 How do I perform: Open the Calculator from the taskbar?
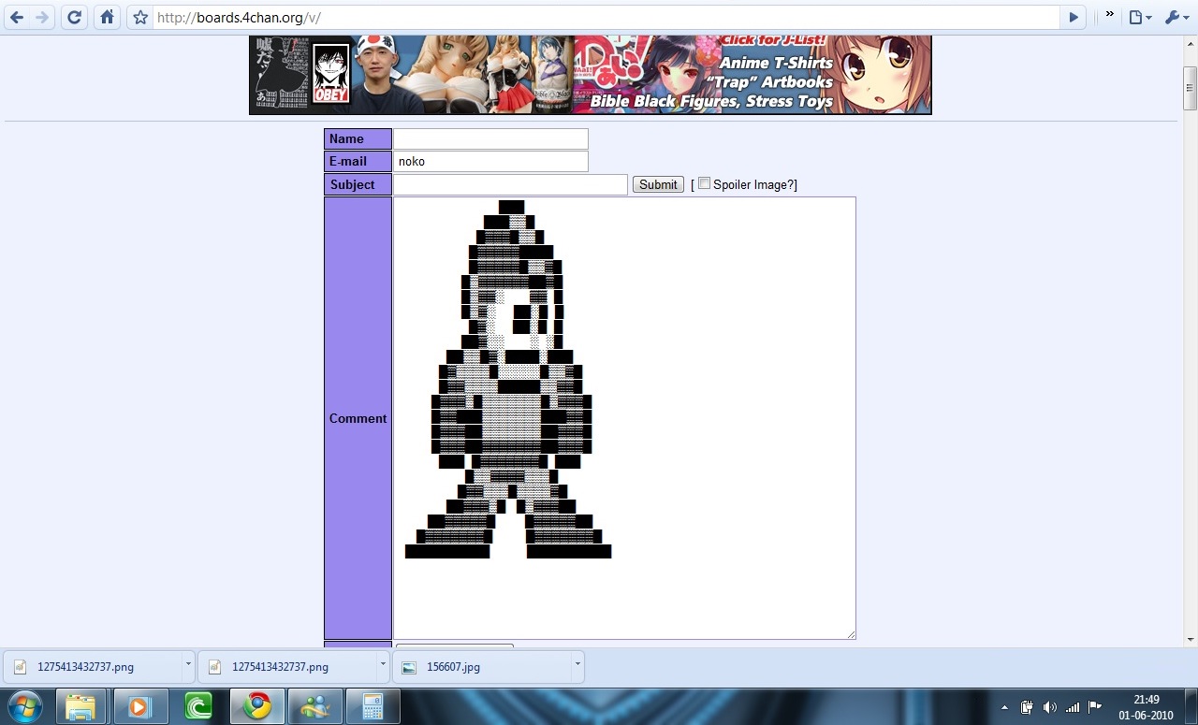click(x=373, y=706)
